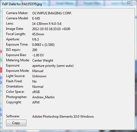The height and width of the screenshot is (132, 137).
Task: Click the Camera Model value E-M5
Action: pos(36,19)
